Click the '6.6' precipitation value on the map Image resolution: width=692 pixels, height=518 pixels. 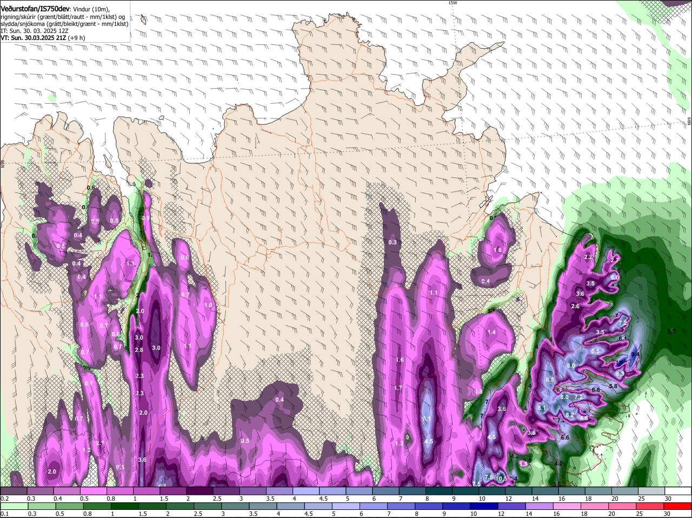tap(565, 438)
